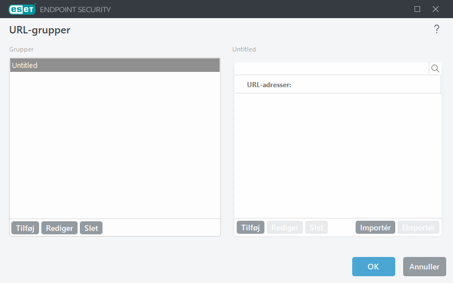The width and height of the screenshot is (453, 283).
Task: Click the Importér button
Action: [x=375, y=228]
